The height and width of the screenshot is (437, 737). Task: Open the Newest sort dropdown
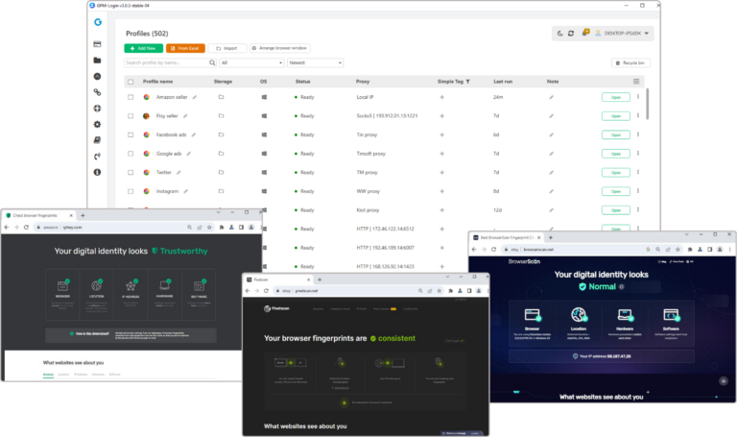click(316, 62)
